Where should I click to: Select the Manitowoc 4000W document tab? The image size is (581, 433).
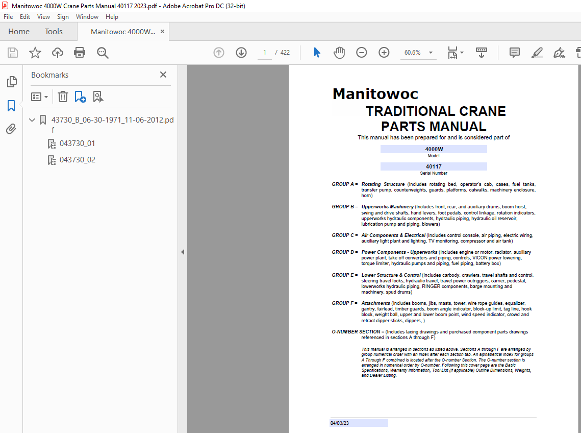[x=122, y=32]
